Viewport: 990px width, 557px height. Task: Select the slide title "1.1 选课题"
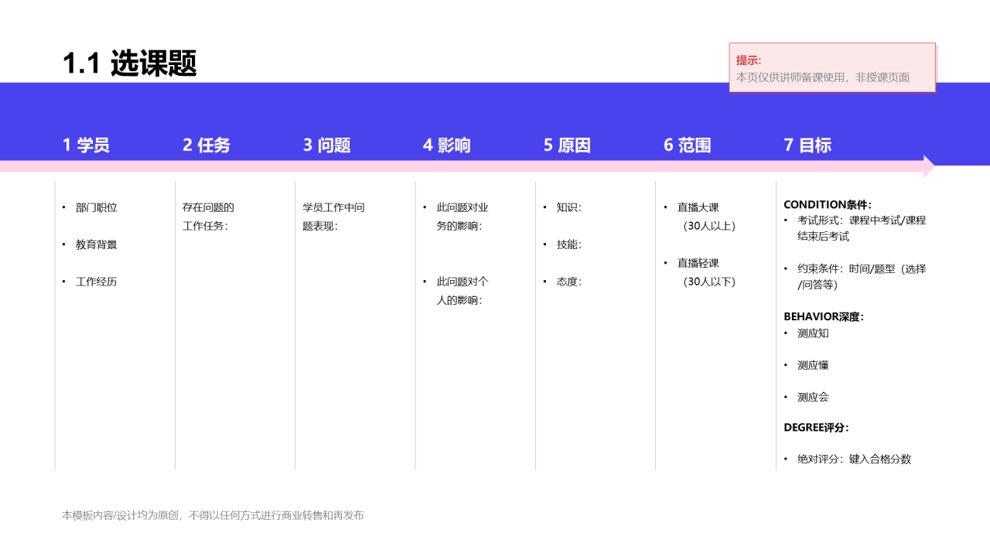pyautogui.click(x=130, y=63)
